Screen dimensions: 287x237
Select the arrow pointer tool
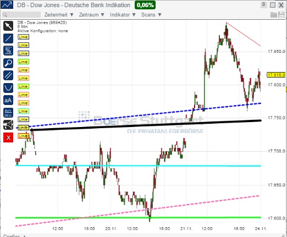(8, 26)
